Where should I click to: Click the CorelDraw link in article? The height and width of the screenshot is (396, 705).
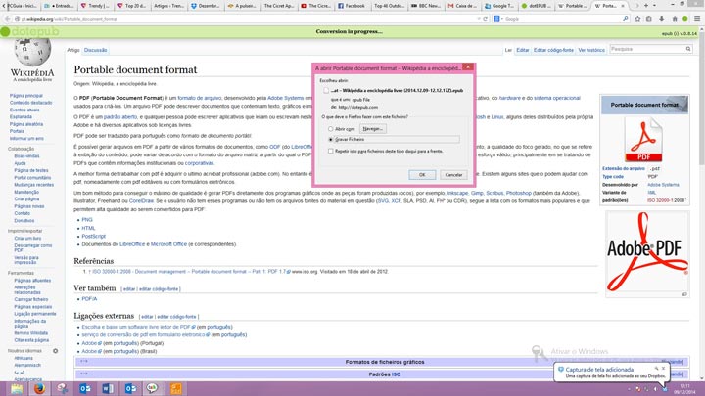pyautogui.click(x=141, y=200)
